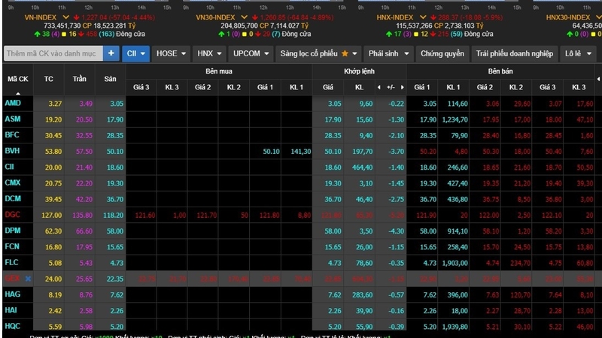Image resolution: width=602 pixels, height=338 pixels.
Task: Open the Phái sinh menu
Action: point(388,53)
